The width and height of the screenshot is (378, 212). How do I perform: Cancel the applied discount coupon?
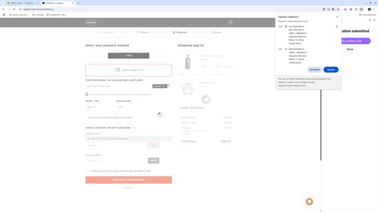(x=153, y=145)
